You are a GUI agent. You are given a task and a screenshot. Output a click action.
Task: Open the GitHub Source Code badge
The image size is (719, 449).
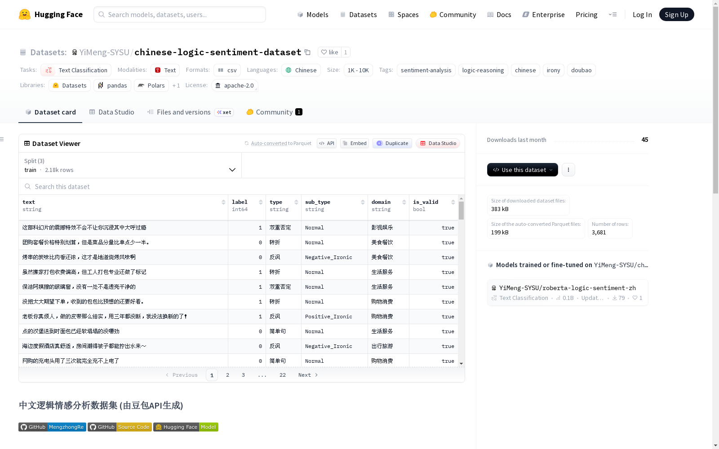(x=120, y=427)
